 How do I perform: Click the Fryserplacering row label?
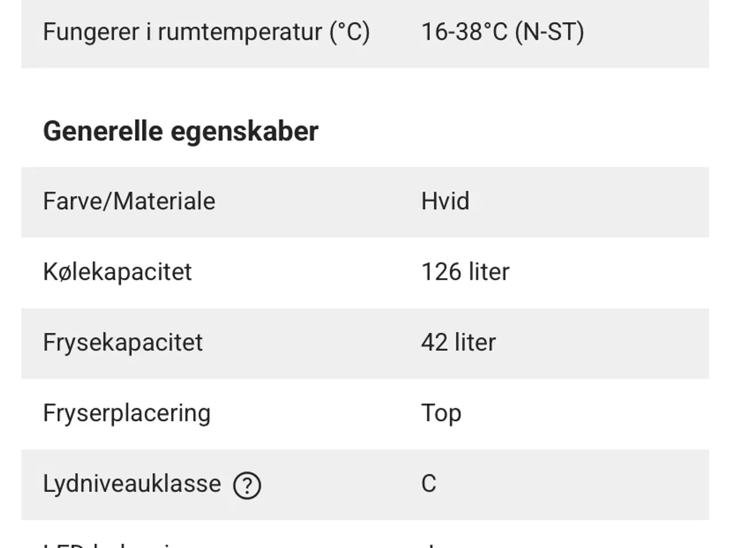coord(127,414)
